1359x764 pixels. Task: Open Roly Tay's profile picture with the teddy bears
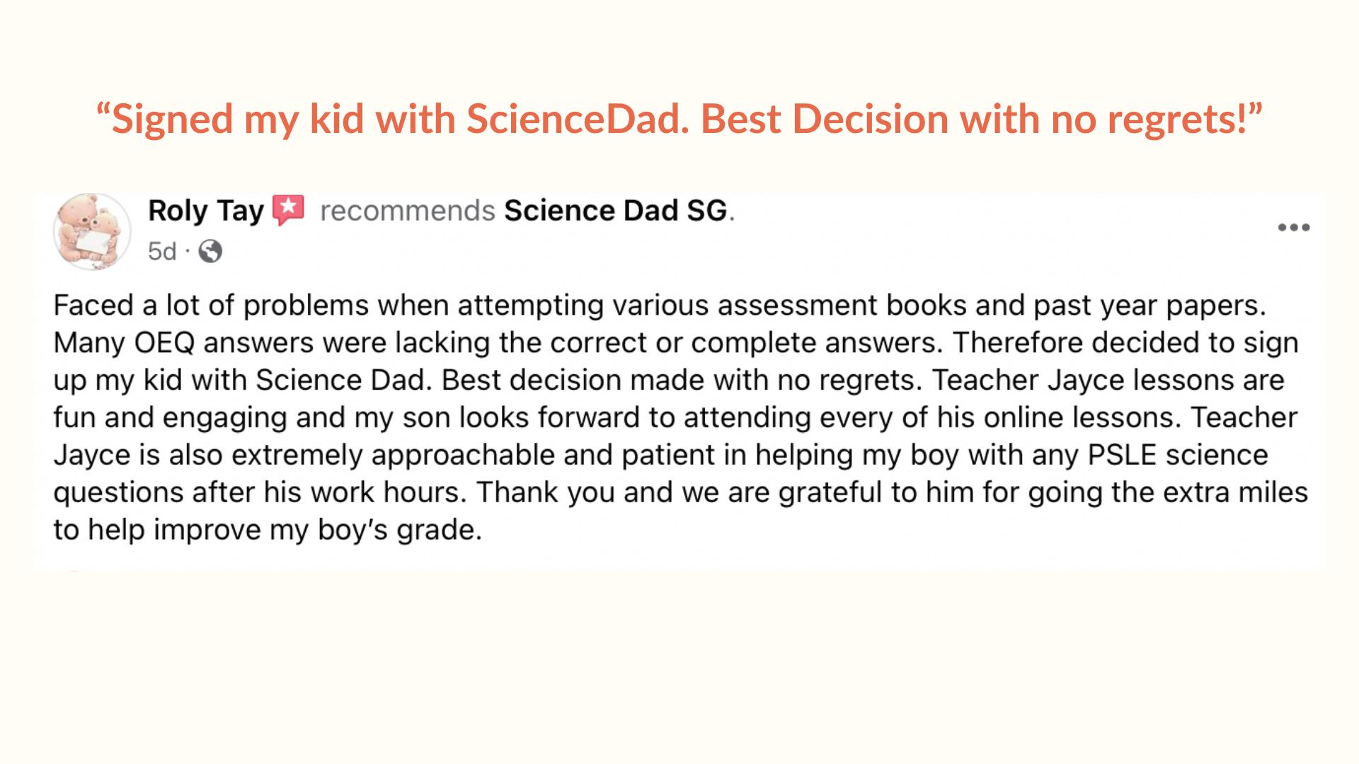(92, 231)
